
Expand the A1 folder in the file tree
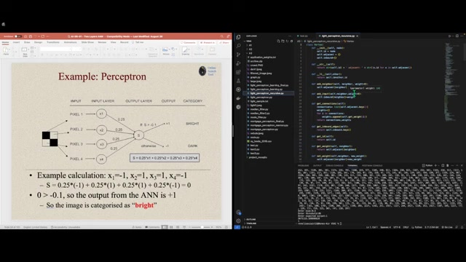[x=250, y=45]
